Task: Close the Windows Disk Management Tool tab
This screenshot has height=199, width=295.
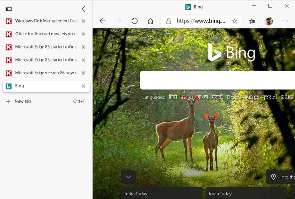Action: tap(83, 21)
